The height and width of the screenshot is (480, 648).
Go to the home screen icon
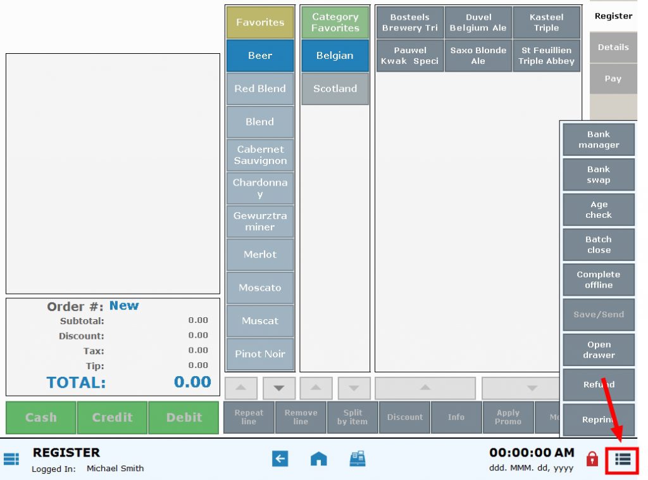click(319, 458)
